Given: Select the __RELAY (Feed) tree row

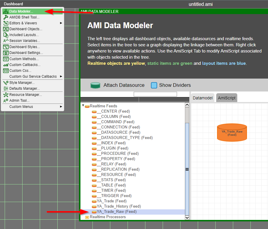Looking at the screenshot, I should click(133, 164).
